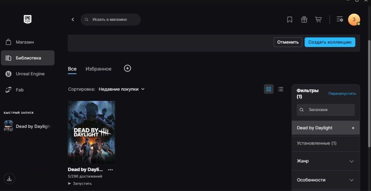371x191 pixels.
Task: Open the user profile avatar
Action: tap(354, 20)
